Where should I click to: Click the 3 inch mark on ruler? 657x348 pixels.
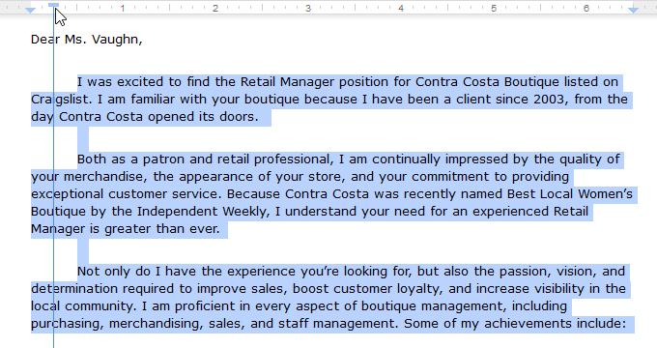[x=308, y=8]
